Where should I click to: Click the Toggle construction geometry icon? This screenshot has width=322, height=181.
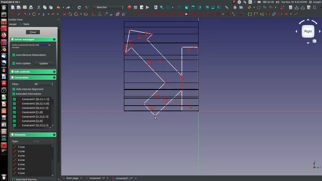click(123, 15)
